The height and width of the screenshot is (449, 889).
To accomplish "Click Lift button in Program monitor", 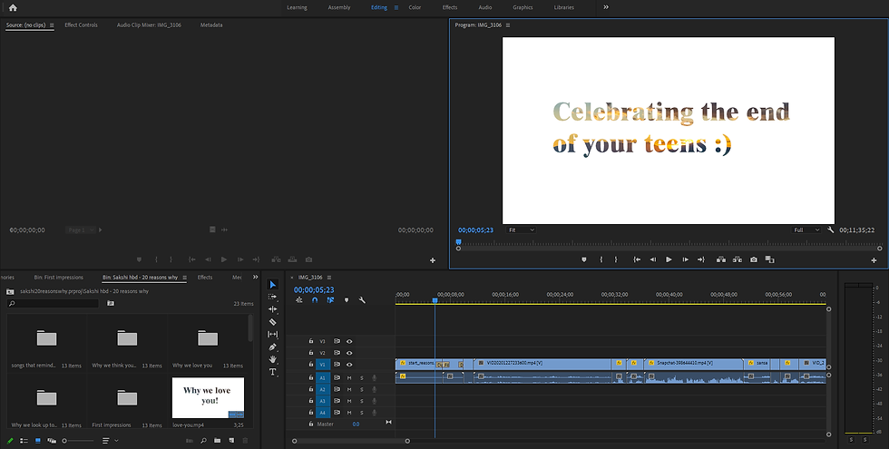I will 720,259.
